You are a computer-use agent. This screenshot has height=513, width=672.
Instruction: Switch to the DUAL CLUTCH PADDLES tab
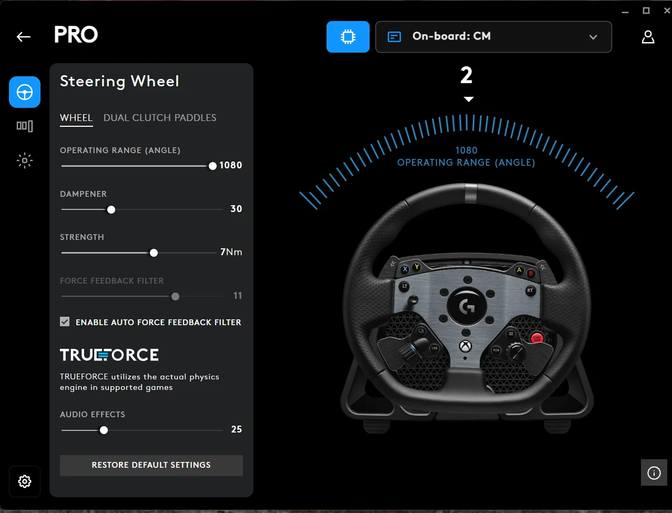click(x=160, y=118)
